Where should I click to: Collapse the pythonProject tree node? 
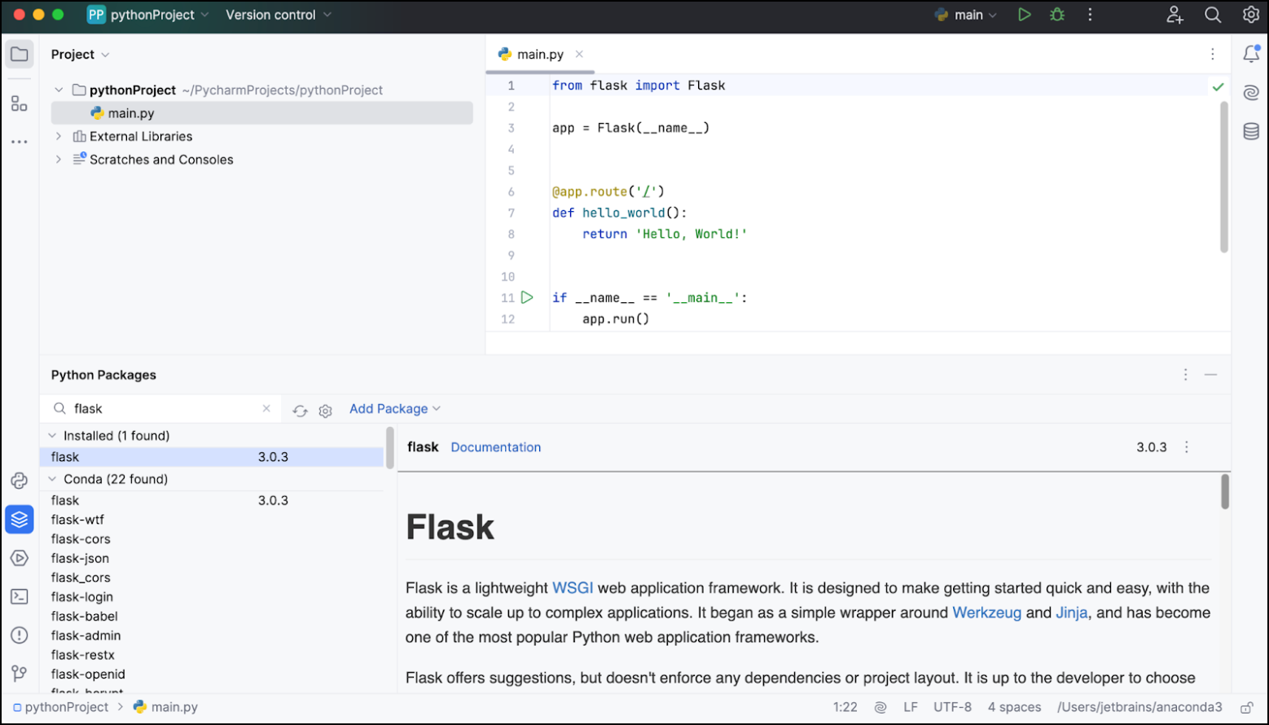58,90
